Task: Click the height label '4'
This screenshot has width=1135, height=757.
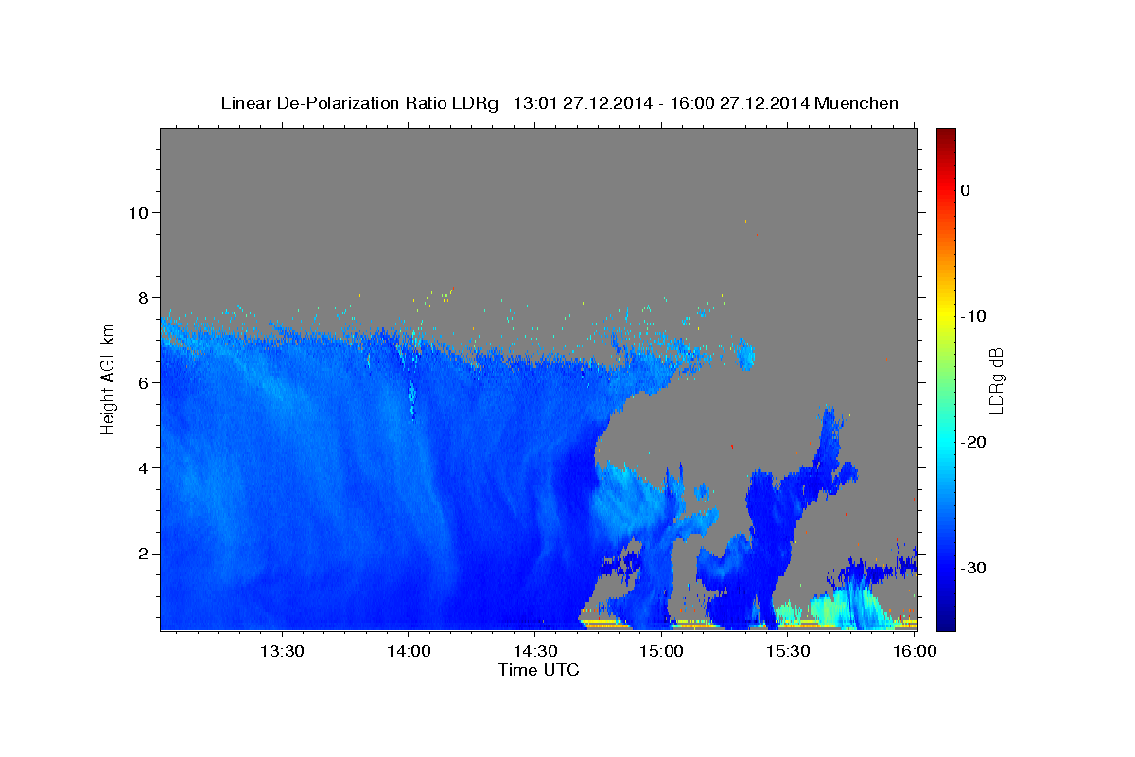Action: pos(143,467)
